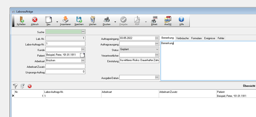Open the Neu dropdown arrow
Screen dimensions: 256x117
pyautogui.click(x=57, y=22)
